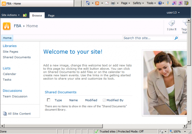
Task: Open the Tasks list link
Action: coord(7,80)
